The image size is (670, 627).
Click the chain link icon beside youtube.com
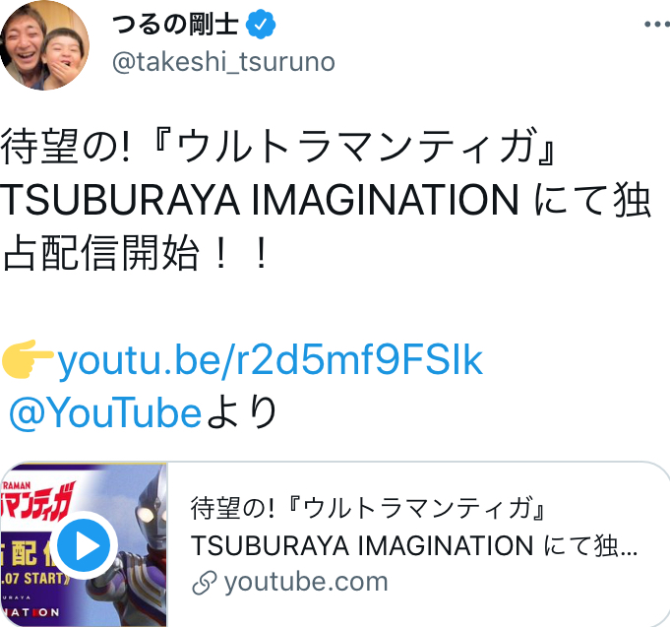(204, 582)
